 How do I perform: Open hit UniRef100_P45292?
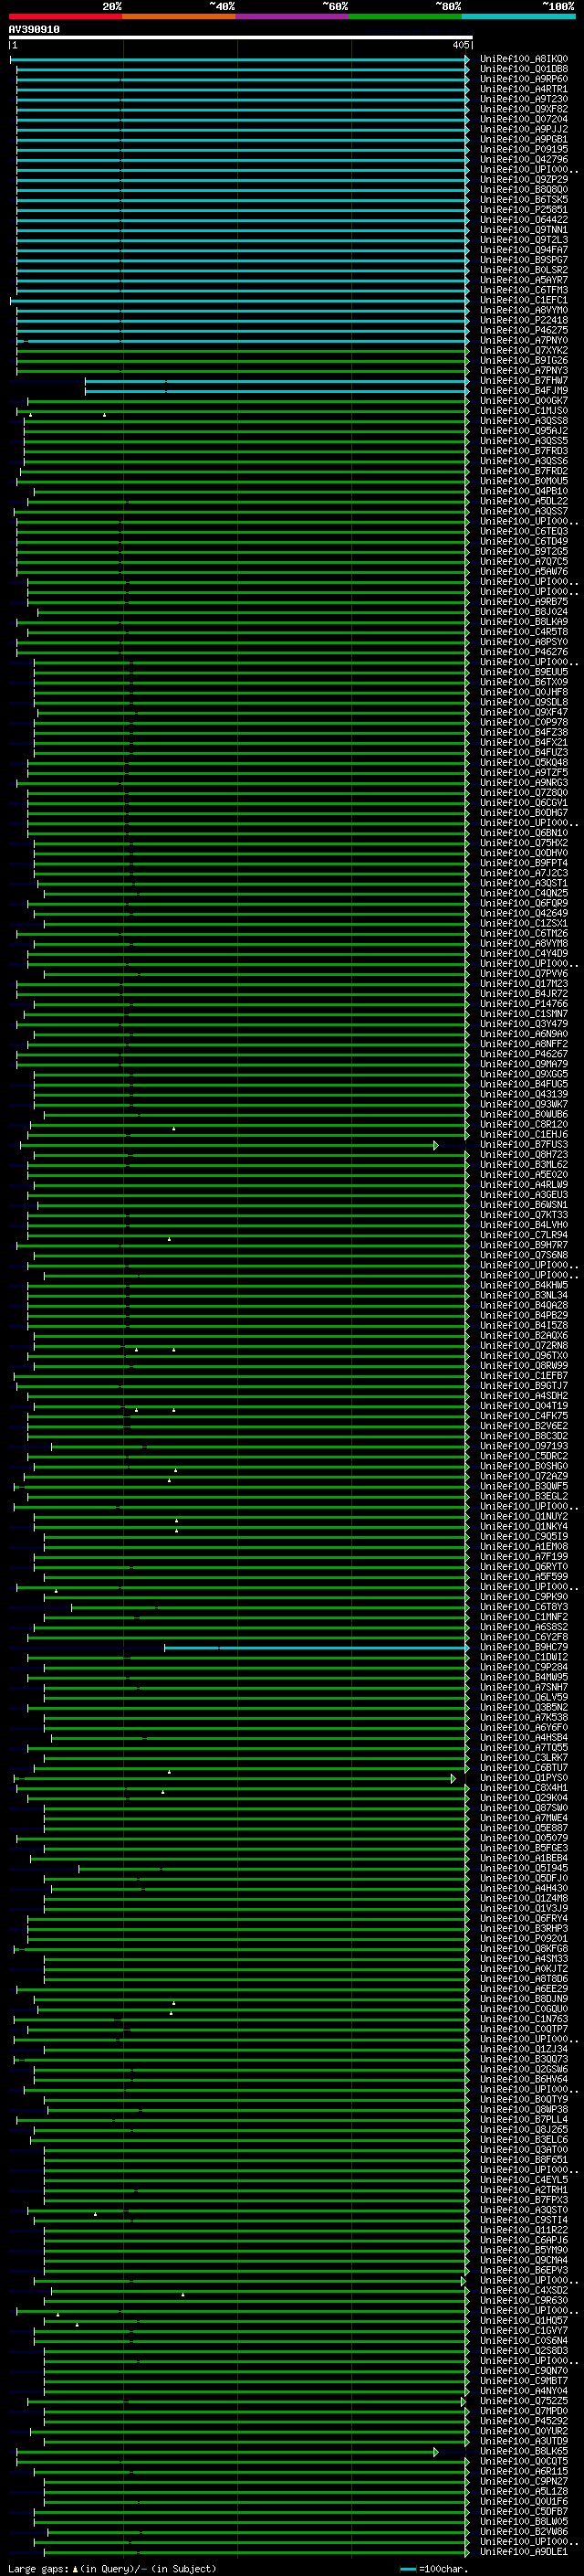click(524, 2421)
